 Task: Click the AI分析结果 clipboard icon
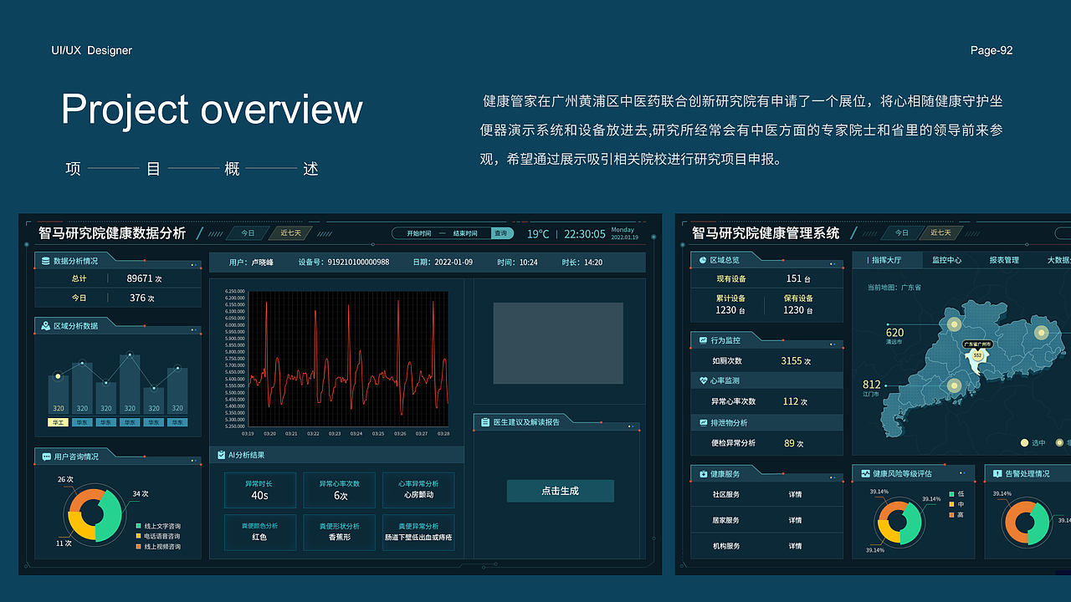222,455
